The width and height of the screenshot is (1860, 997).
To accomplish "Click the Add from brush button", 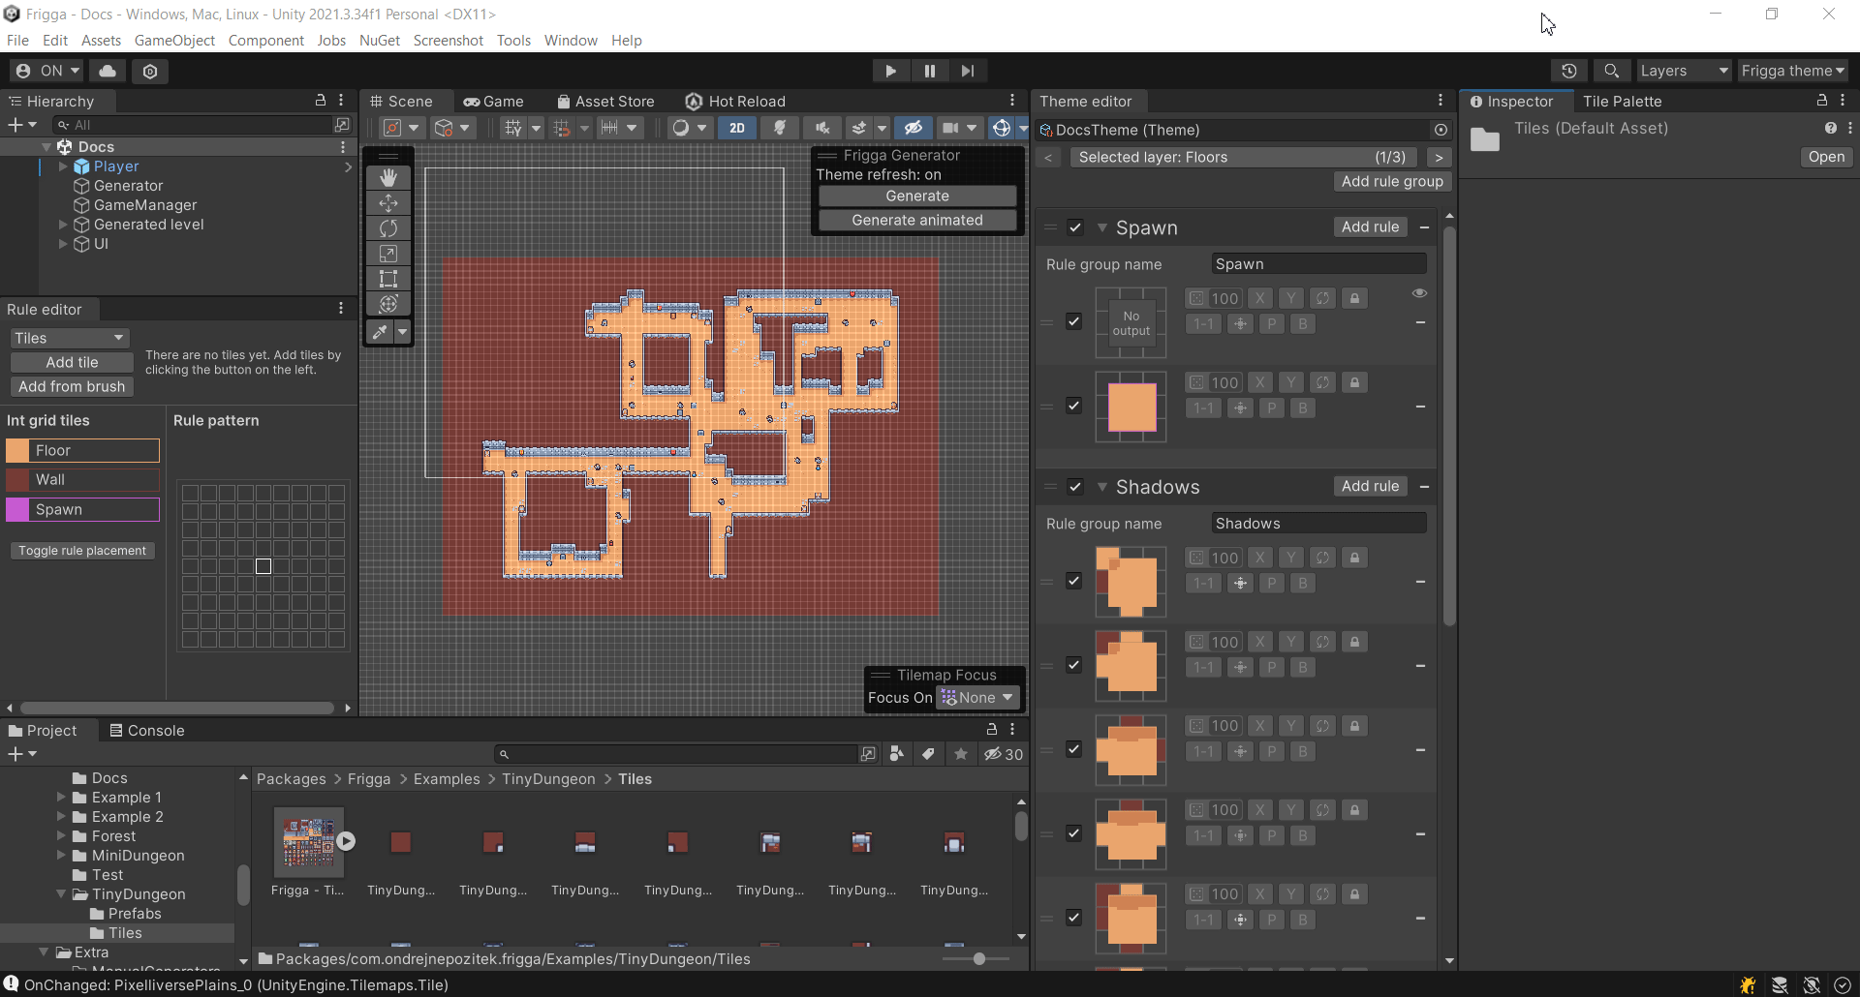I will pyautogui.click(x=72, y=386).
